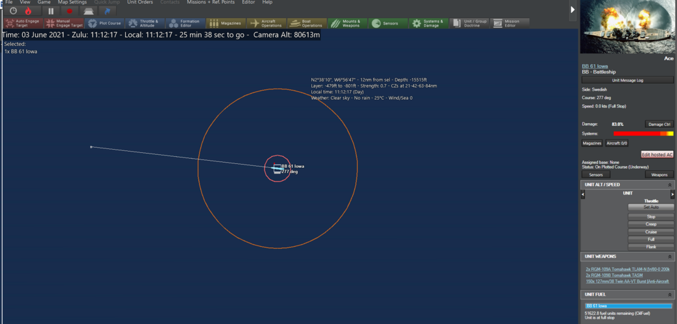The height and width of the screenshot is (324, 677).
Task: Click the red record circle toolbar icon
Action: click(69, 11)
